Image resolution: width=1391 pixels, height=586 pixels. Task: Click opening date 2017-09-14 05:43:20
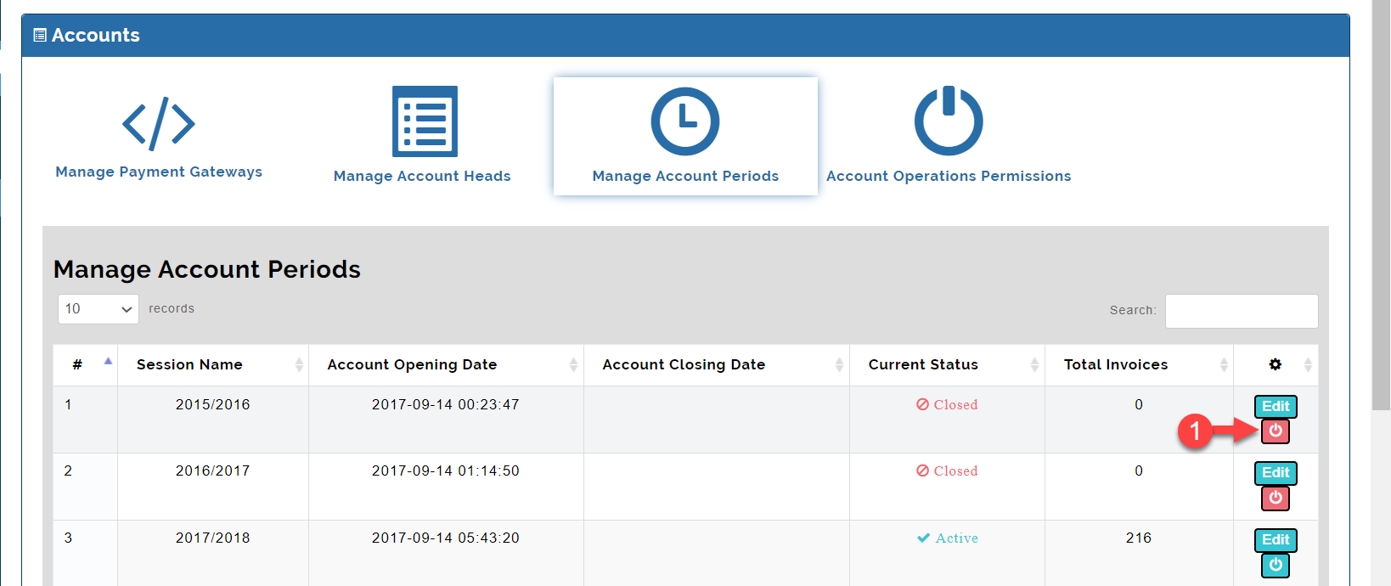446,538
